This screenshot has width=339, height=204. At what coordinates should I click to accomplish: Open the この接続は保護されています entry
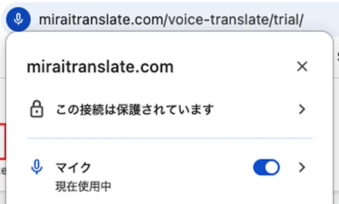click(x=135, y=109)
